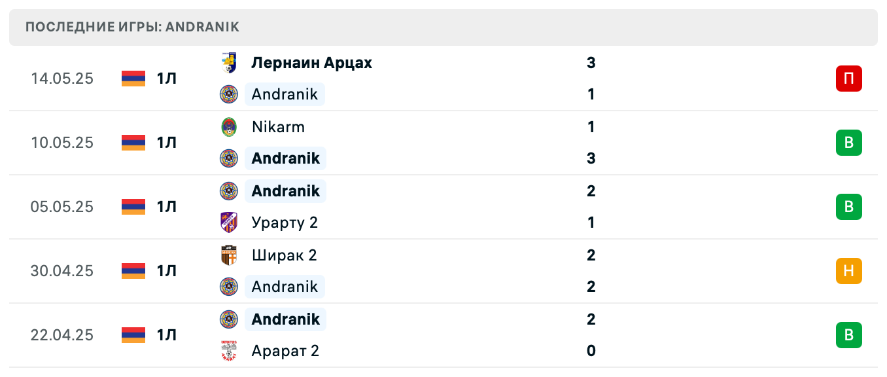The image size is (887, 377).
Task: Open the Ширак 2 team link
Action: [x=284, y=255]
